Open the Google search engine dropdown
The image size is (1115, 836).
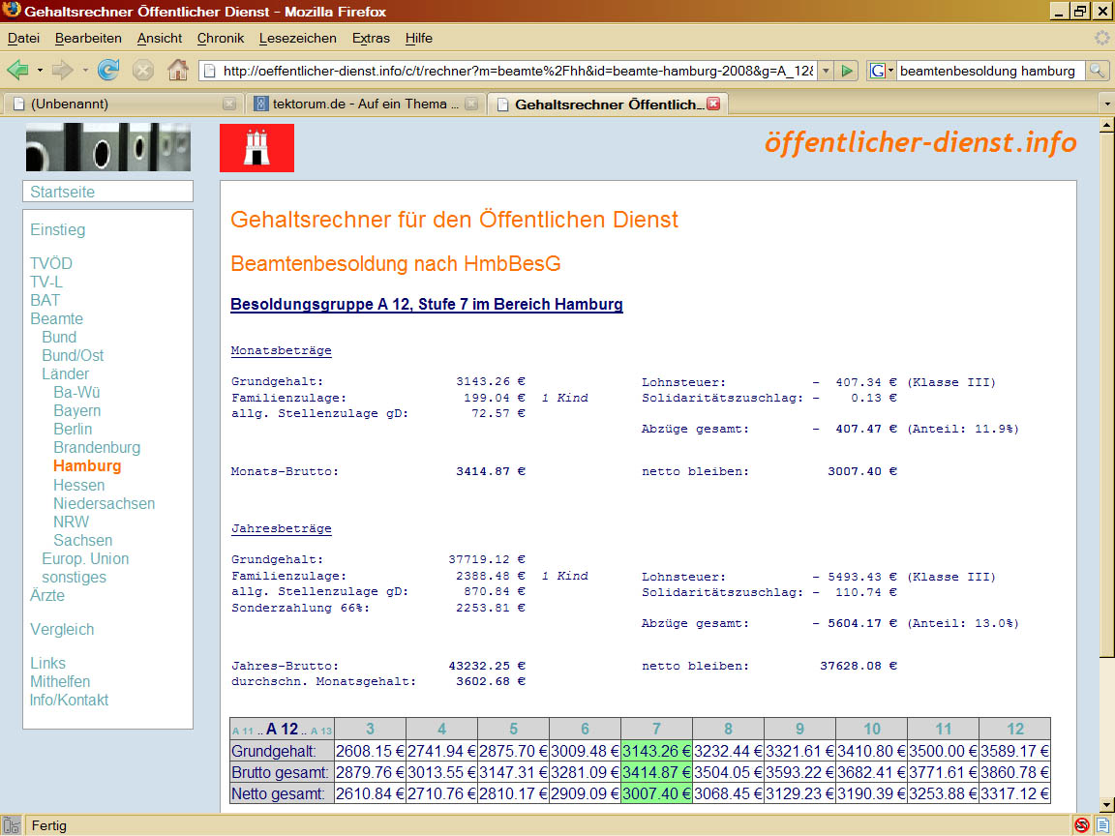(882, 71)
